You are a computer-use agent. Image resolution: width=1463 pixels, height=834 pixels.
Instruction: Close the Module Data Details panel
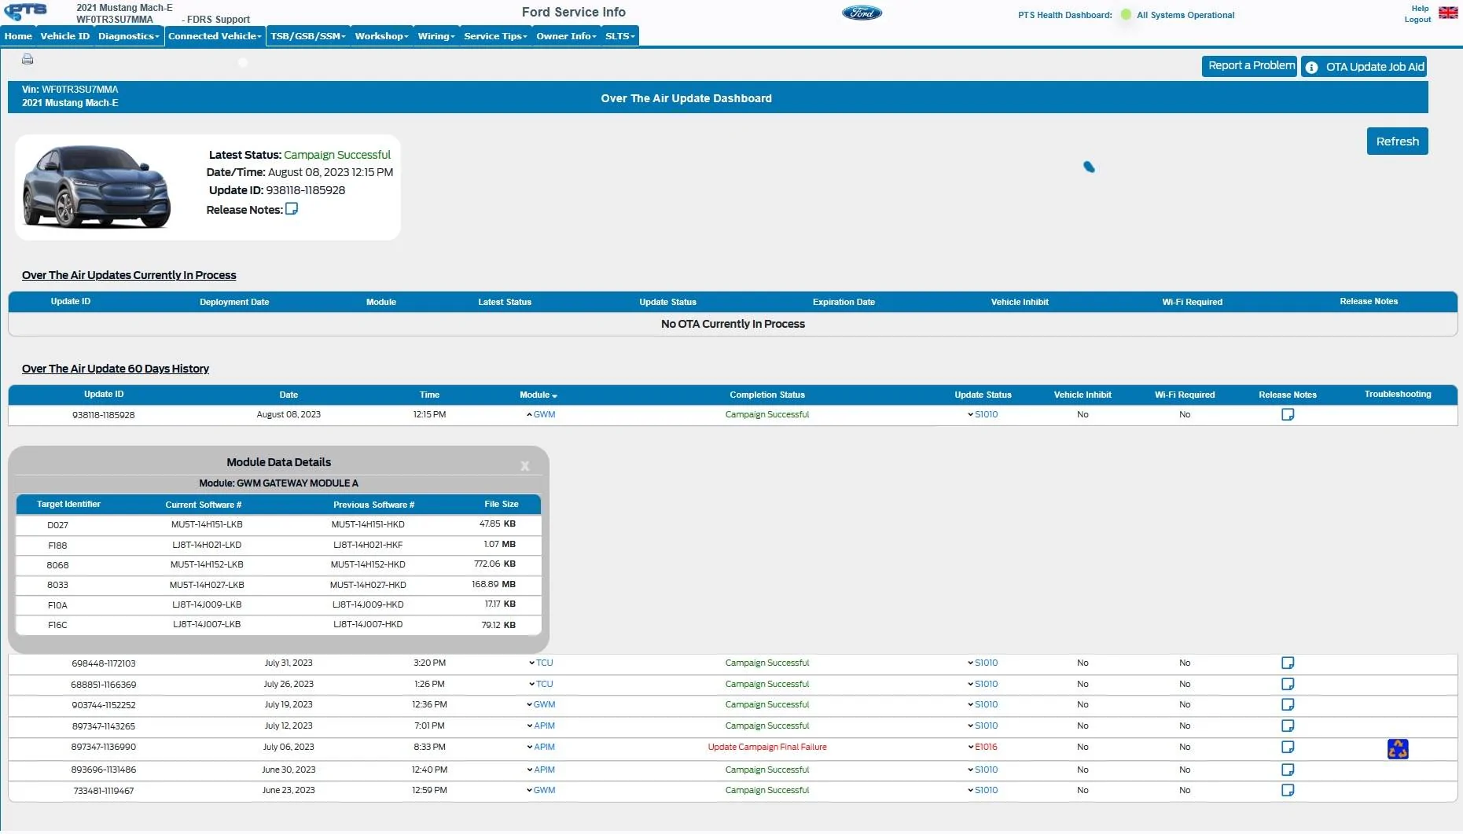[x=525, y=466]
